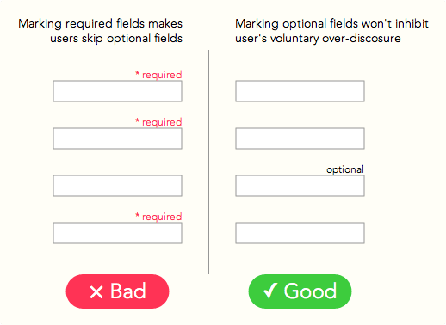Focus second required field on left form

click(117, 138)
